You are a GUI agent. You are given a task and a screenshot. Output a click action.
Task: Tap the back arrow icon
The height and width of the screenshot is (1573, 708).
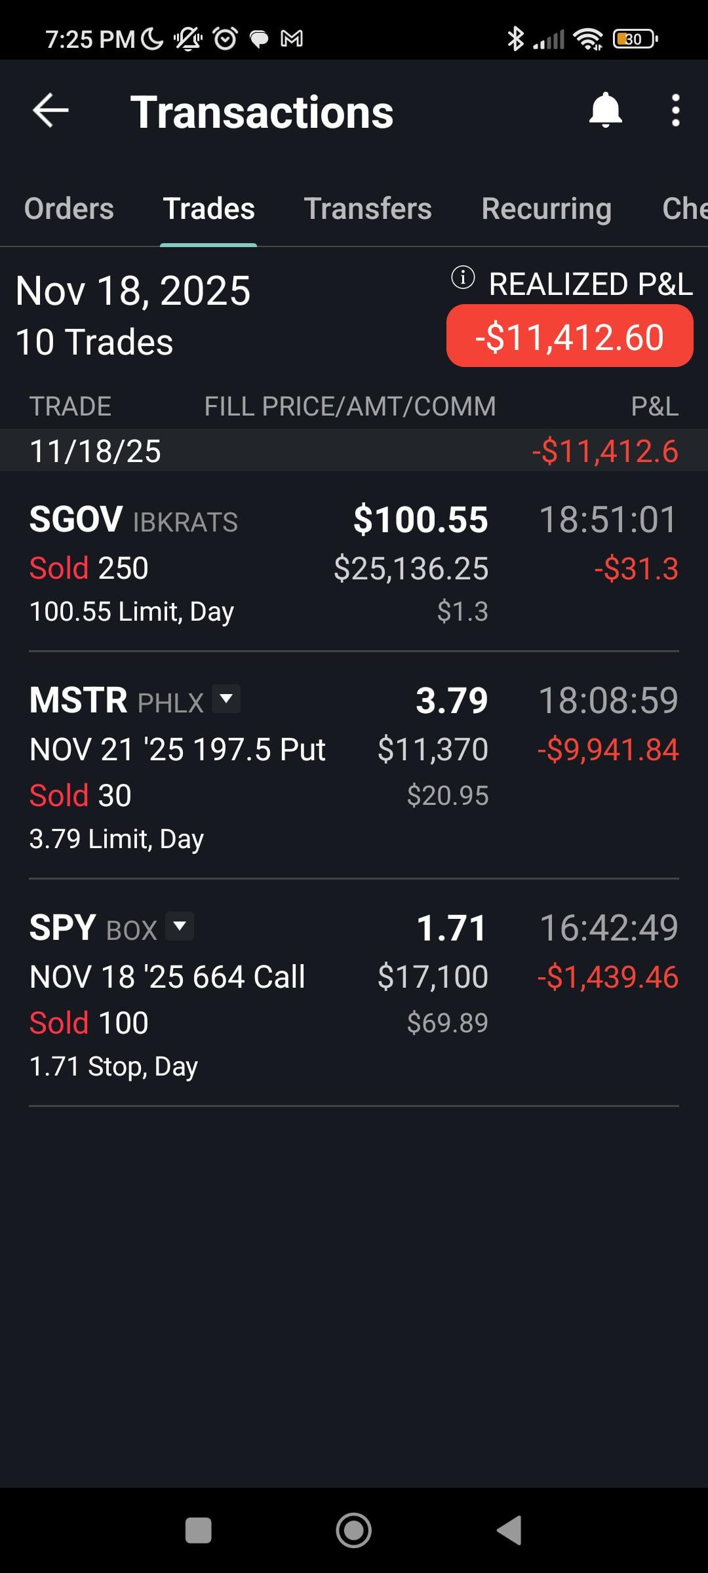click(50, 110)
